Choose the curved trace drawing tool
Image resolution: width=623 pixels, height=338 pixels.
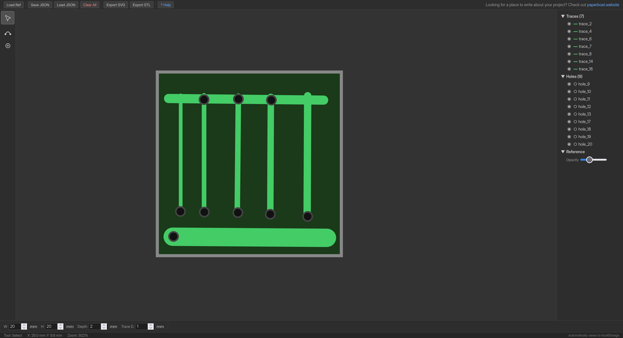click(x=8, y=33)
